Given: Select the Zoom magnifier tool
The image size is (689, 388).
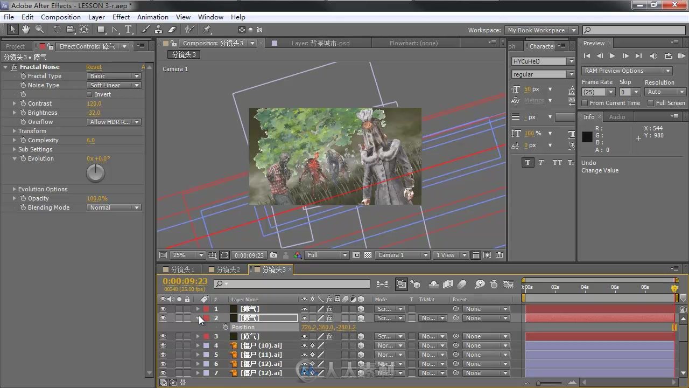Looking at the screenshot, I should [x=39, y=30].
